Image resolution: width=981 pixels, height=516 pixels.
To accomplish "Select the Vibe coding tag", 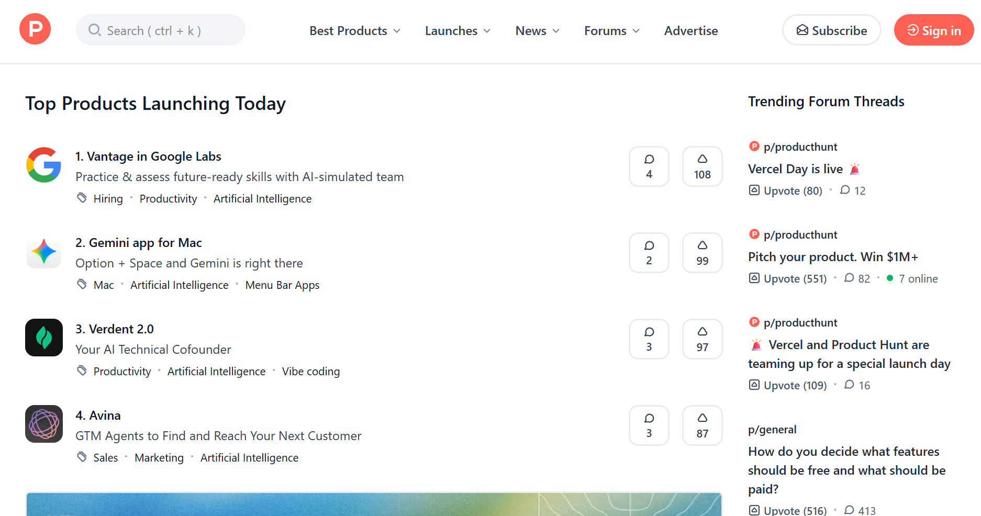I will click(x=311, y=372).
